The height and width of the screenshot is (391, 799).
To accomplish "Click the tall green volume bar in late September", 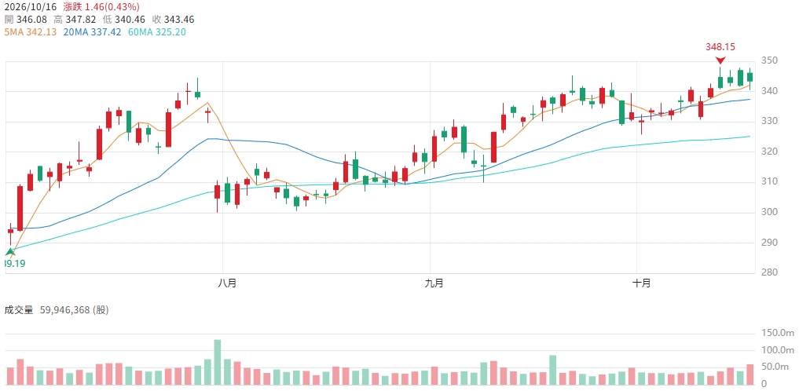I will point(553,370).
